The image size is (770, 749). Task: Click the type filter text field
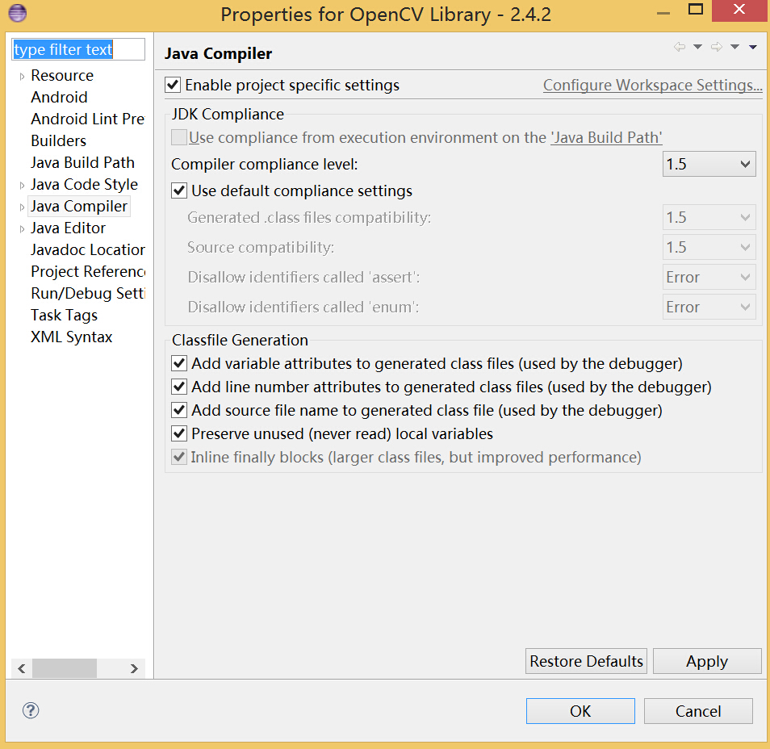[x=78, y=49]
